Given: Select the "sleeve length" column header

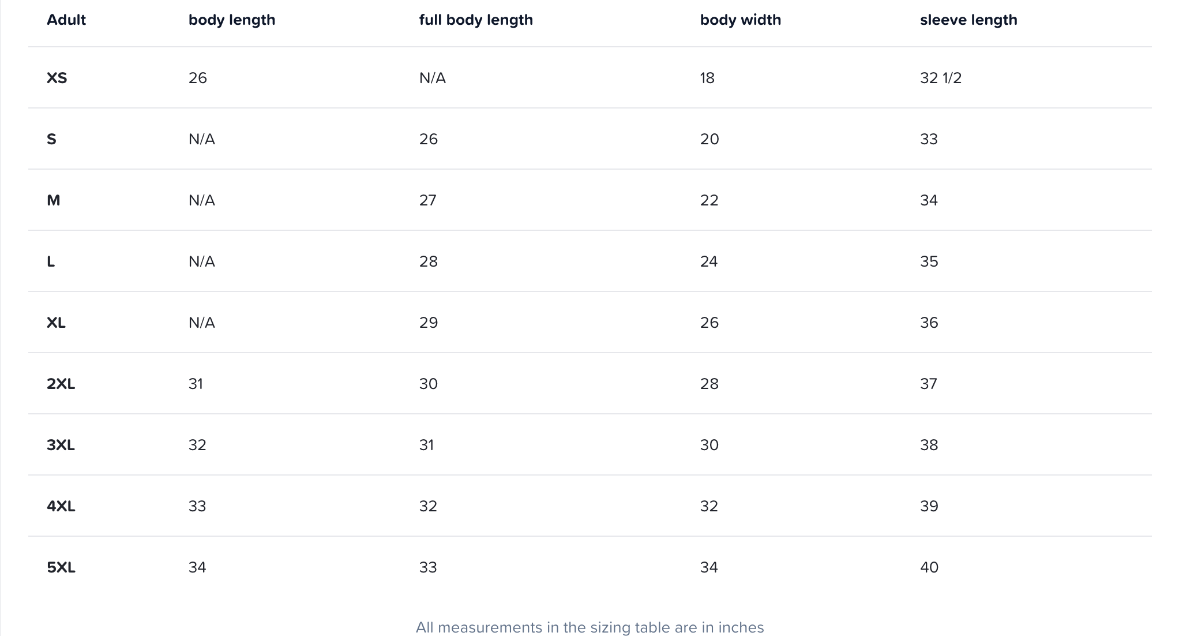Looking at the screenshot, I should click(x=968, y=20).
